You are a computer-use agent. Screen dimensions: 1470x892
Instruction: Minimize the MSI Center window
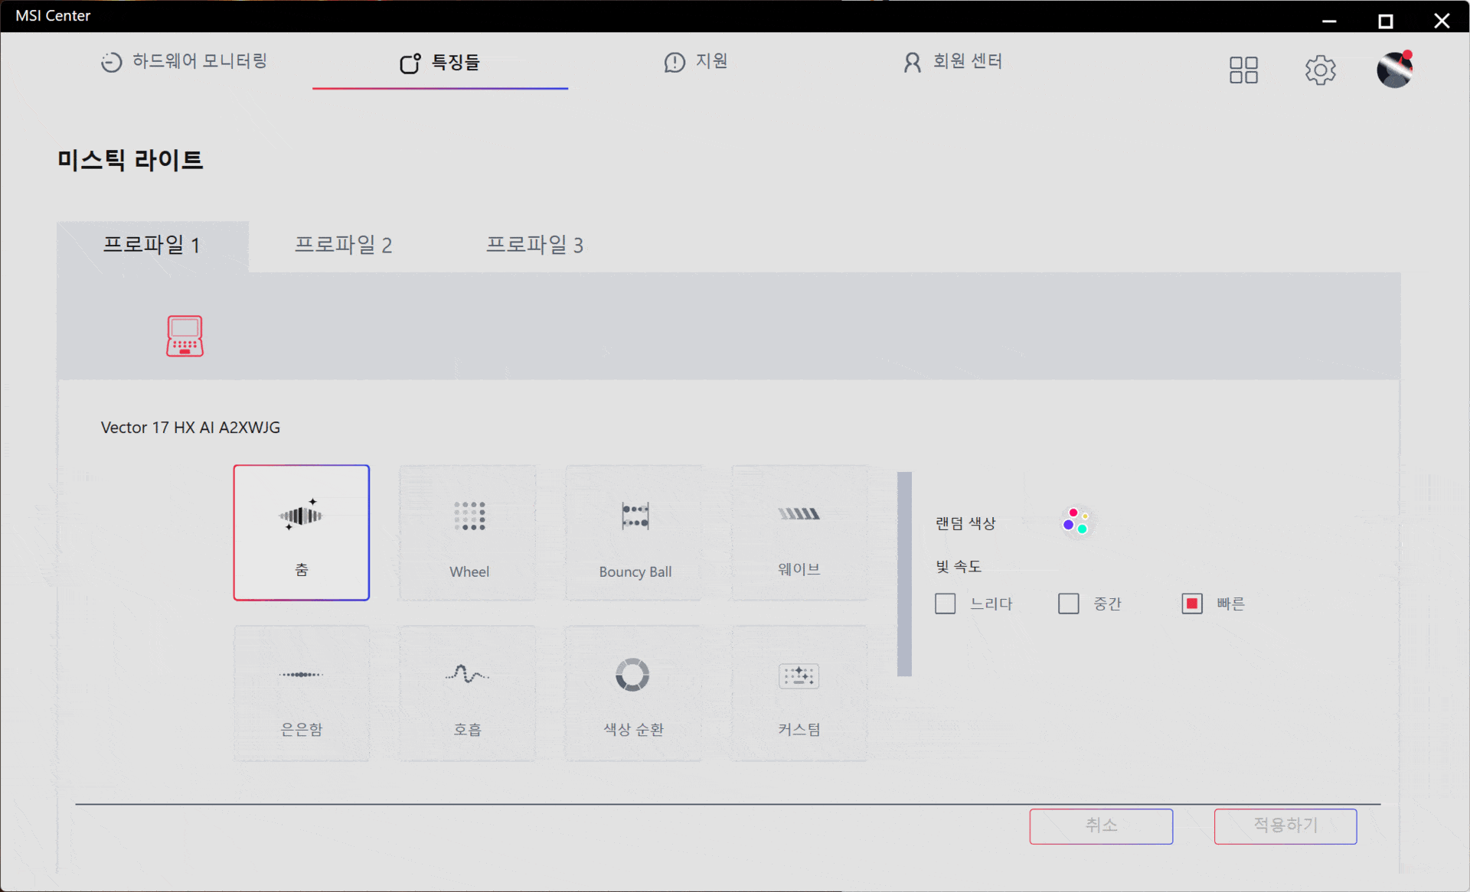point(1329,21)
